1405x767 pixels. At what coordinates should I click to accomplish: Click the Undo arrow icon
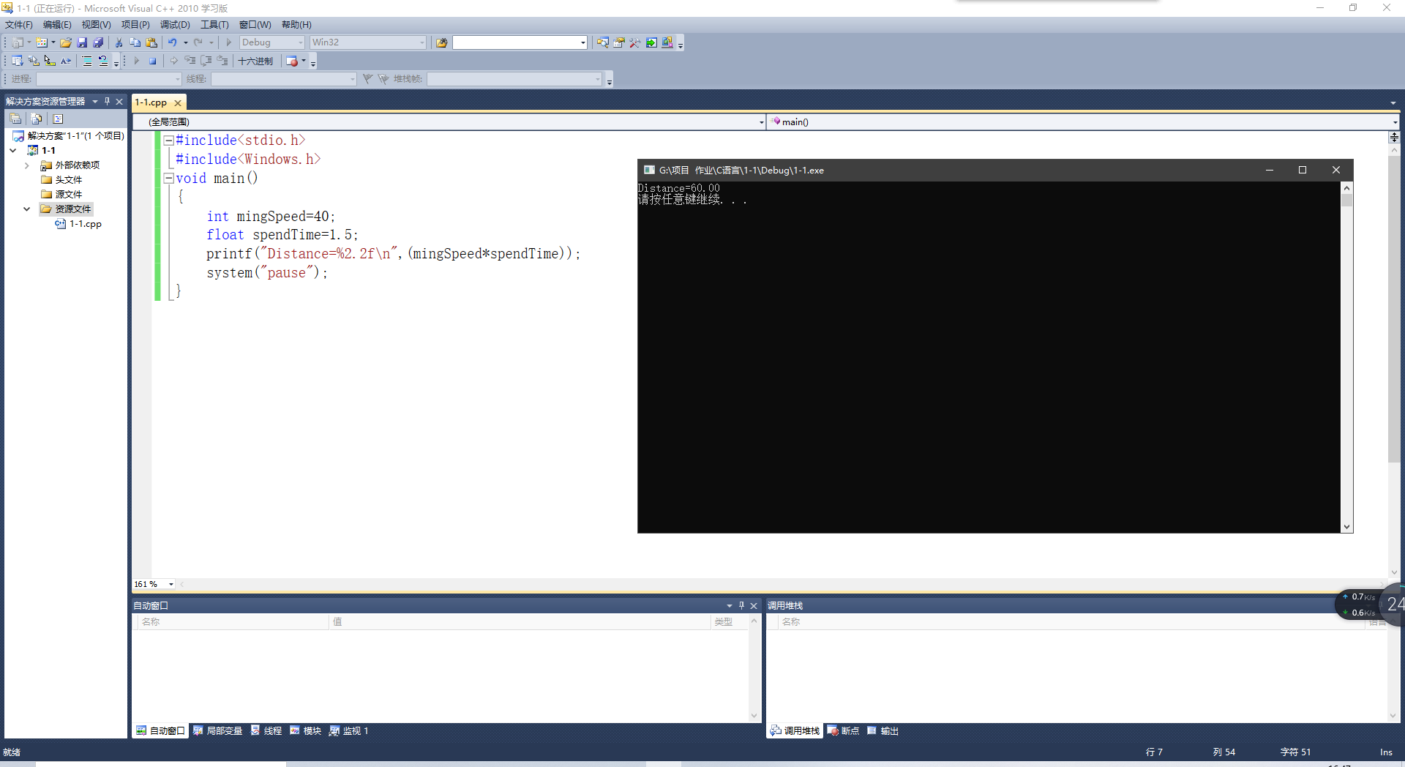[x=172, y=42]
